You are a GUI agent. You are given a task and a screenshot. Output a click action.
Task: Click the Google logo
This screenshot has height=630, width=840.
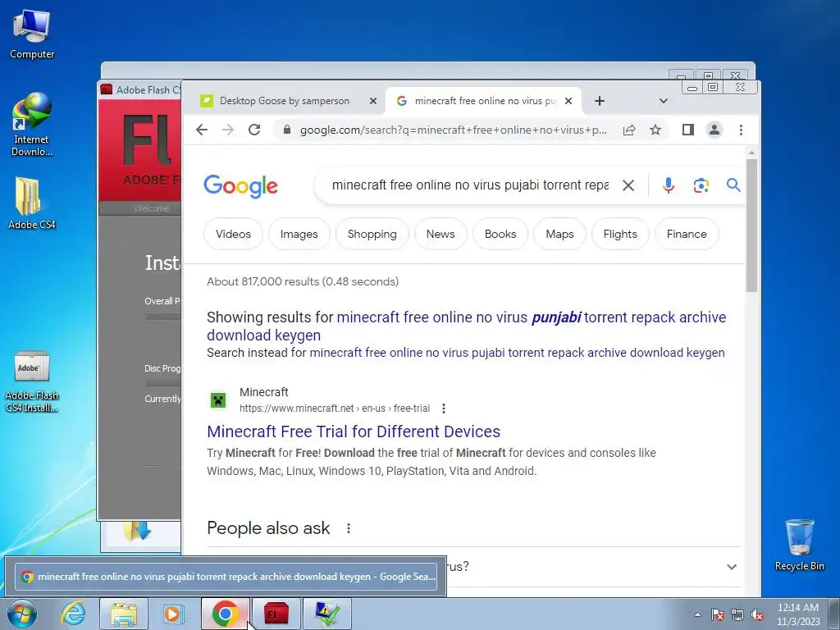[x=240, y=186]
